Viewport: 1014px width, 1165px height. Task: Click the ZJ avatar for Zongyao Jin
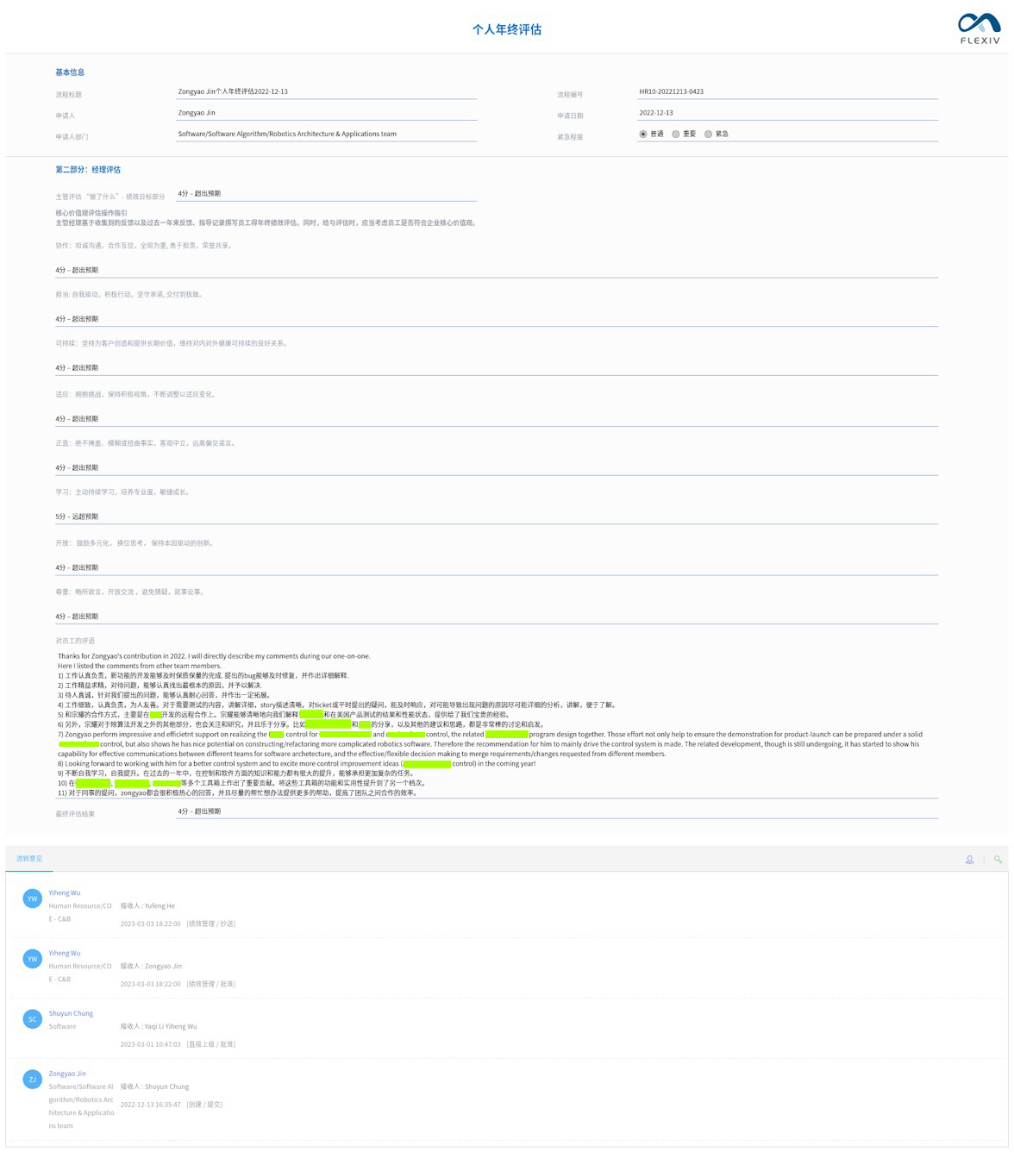(32, 1079)
